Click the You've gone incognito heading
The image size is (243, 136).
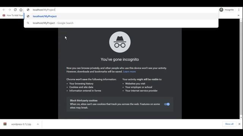pyautogui.click(x=120, y=59)
